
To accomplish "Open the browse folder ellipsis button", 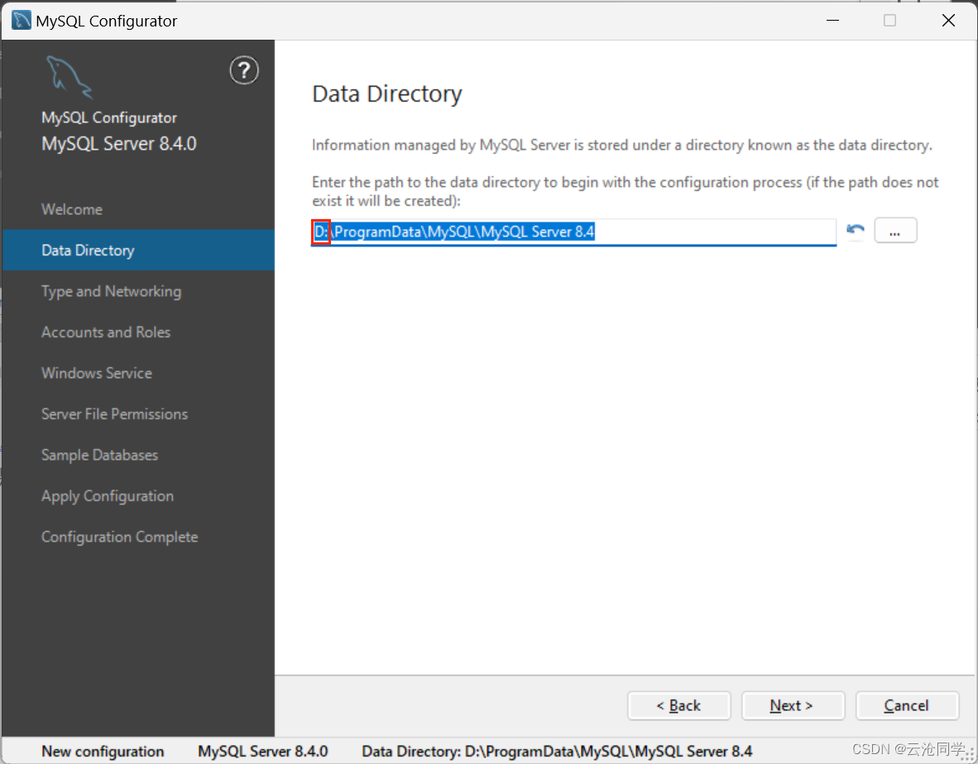I will pyautogui.click(x=895, y=231).
